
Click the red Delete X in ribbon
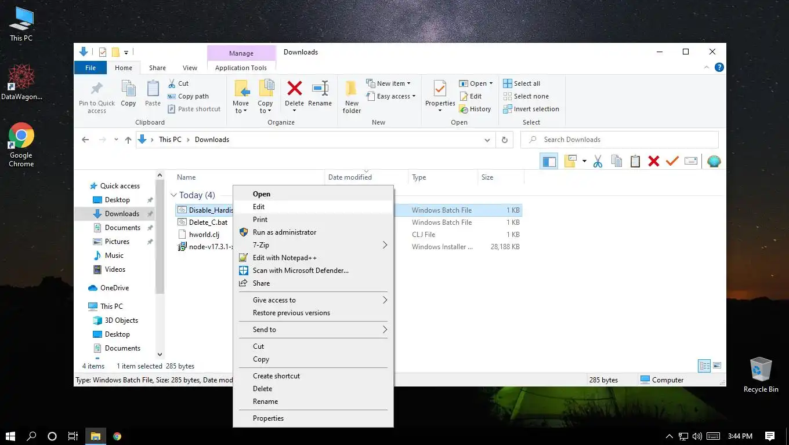pyautogui.click(x=294, y=89)
